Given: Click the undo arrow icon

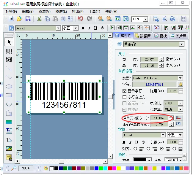Looking at the screenshot, I should pyautogui.click(x=81, y=19).
